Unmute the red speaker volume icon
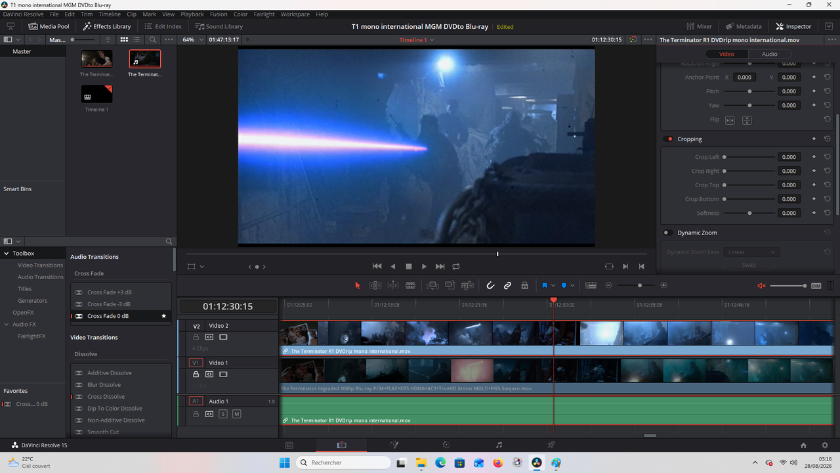Viewport: 840px width, 473px height. tap(762, 286)
